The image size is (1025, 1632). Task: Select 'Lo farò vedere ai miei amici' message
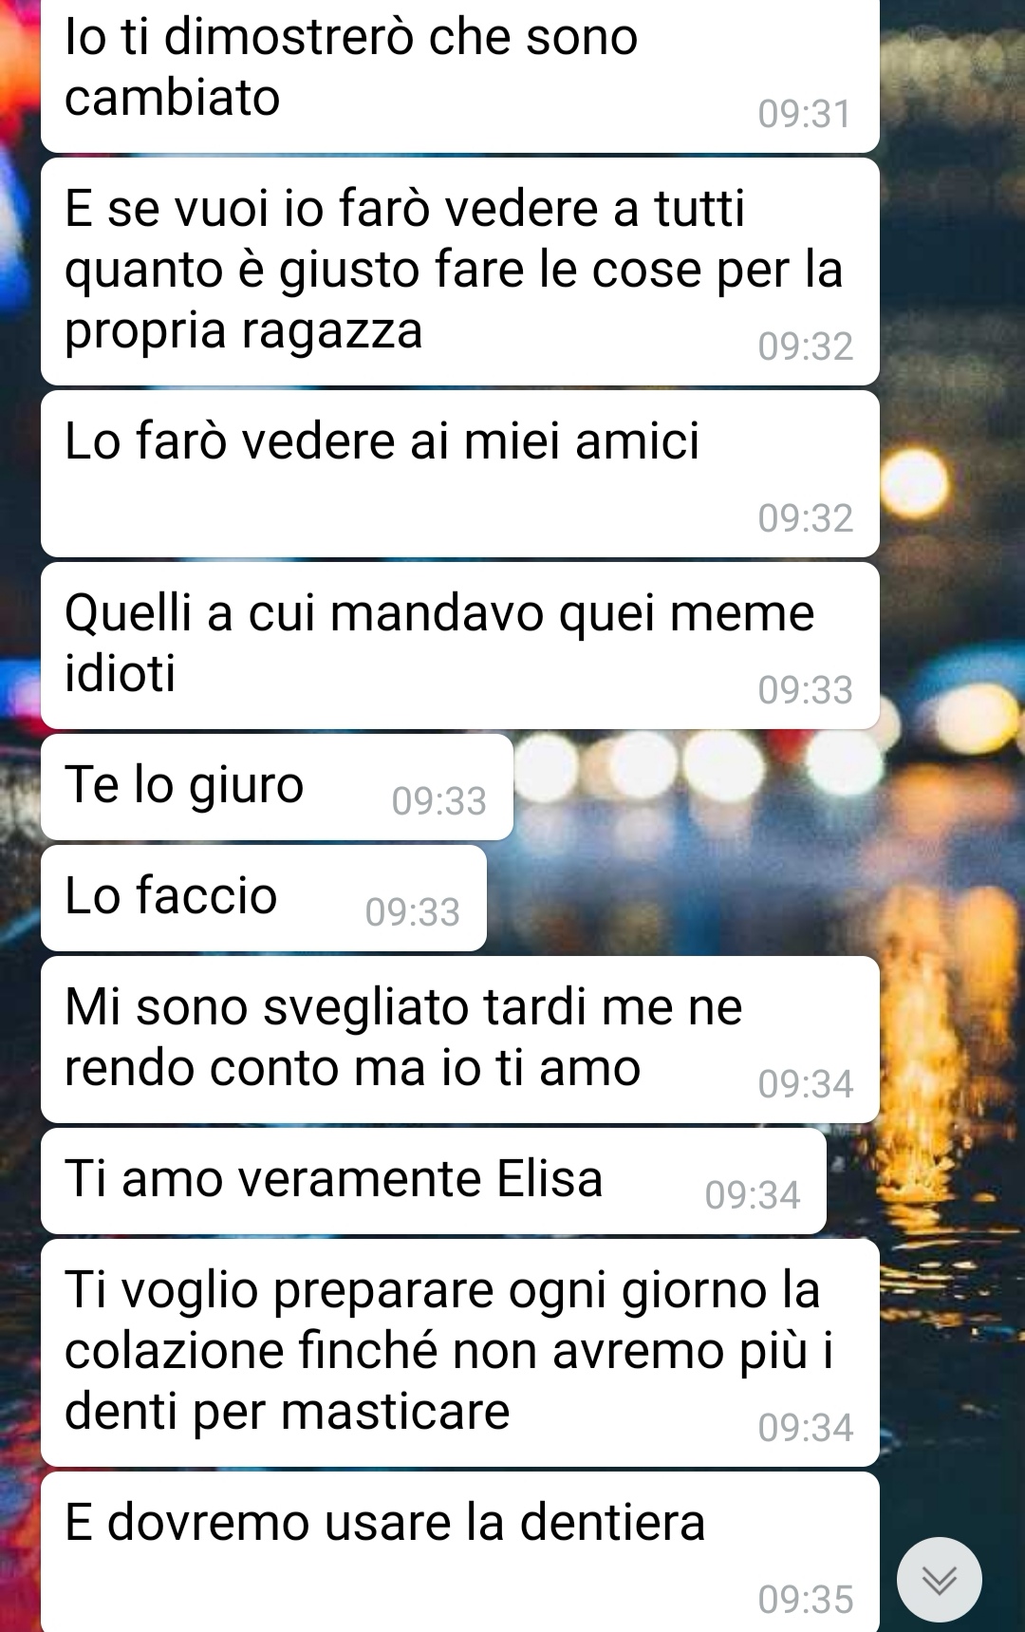tap(460, 474)
